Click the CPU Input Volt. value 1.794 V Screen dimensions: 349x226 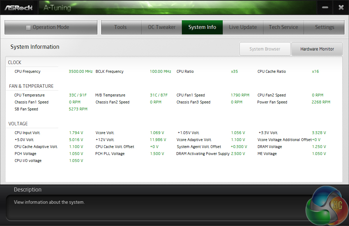76,133
